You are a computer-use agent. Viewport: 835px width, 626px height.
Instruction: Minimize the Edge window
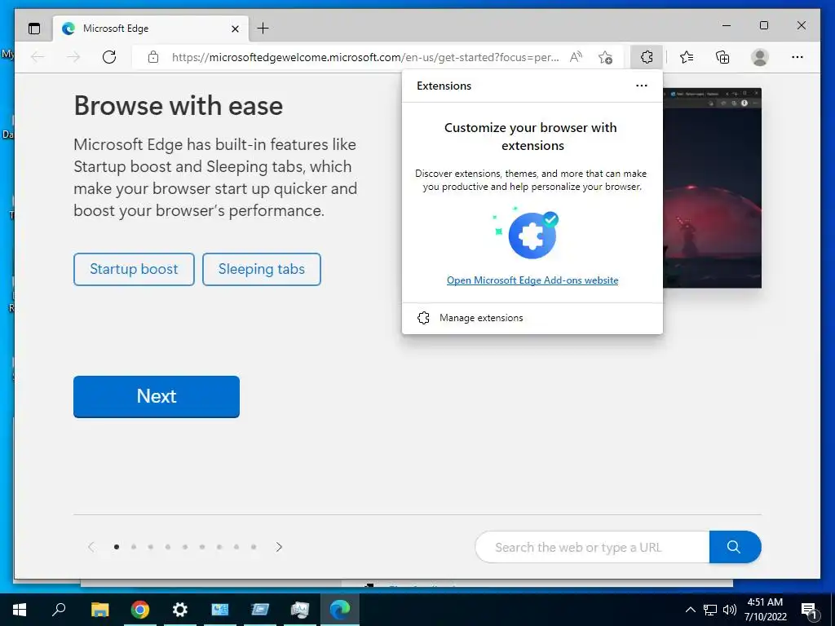[727, 25]
